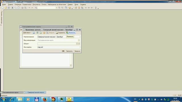Image resolution: width=182 pixels, height=102 pixels.
Task: Click the OK button
Action: tap(63, 51)
